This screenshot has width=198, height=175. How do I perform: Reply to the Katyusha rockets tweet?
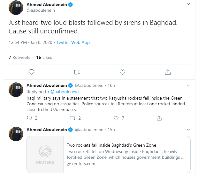[x=30, y=118]
